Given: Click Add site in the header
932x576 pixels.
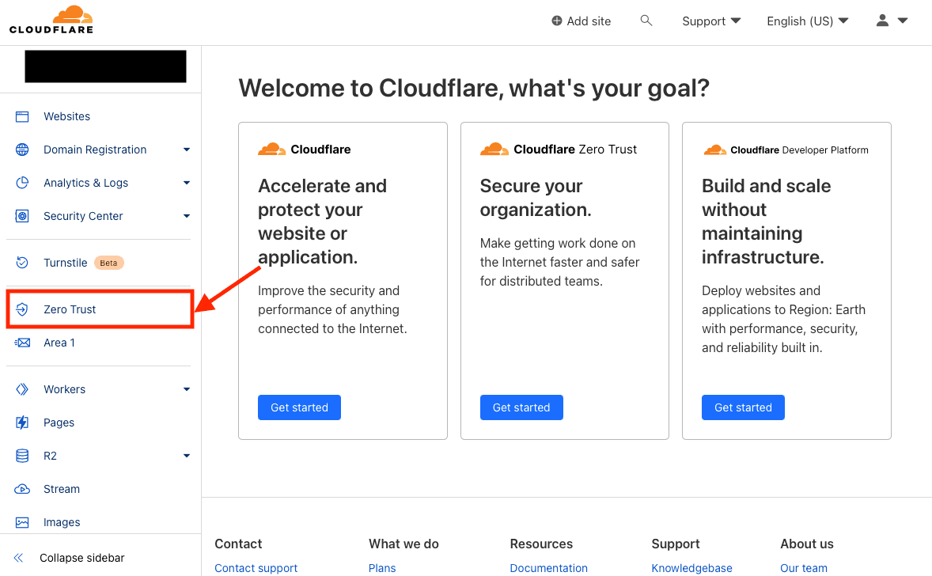Looking at the screenshot, I should tap(582, 21).
